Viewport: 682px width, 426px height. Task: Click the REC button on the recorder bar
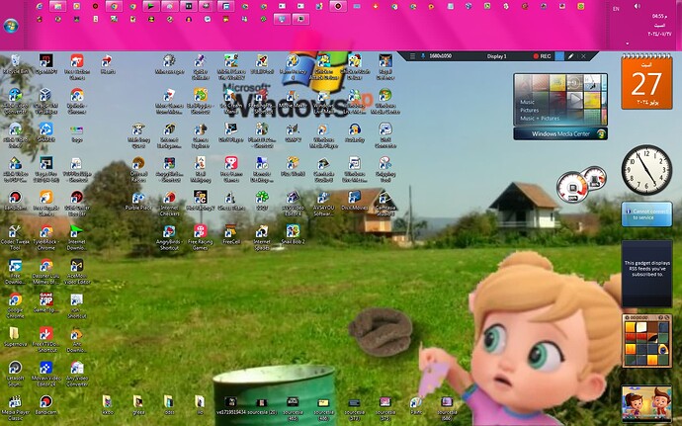[x=542, y=56]
